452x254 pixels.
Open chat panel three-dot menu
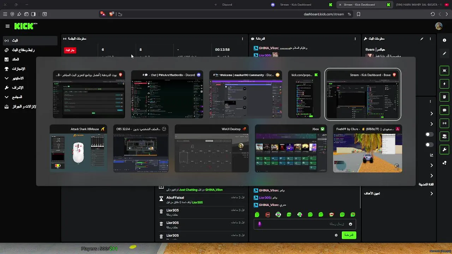[x=355, y=39]
